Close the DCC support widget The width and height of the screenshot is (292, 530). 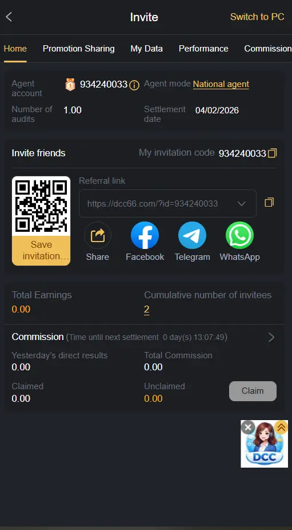point(248,428)
